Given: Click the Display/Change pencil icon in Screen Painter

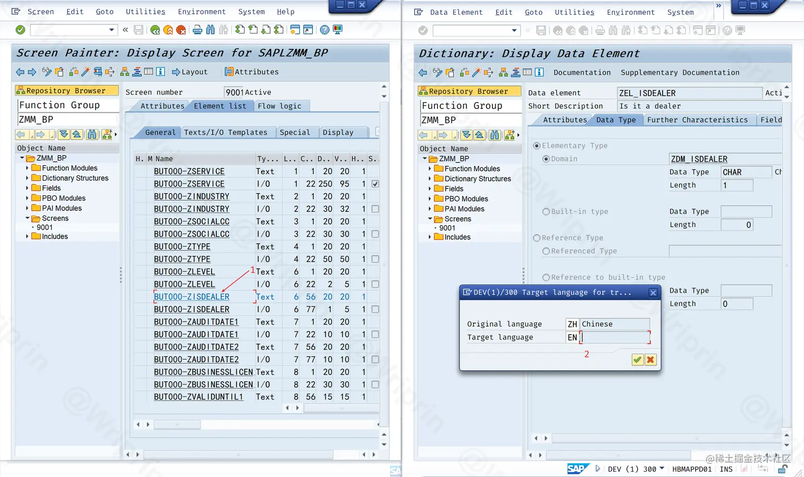Looking at the screenshot, I should (x=47, y=72).
